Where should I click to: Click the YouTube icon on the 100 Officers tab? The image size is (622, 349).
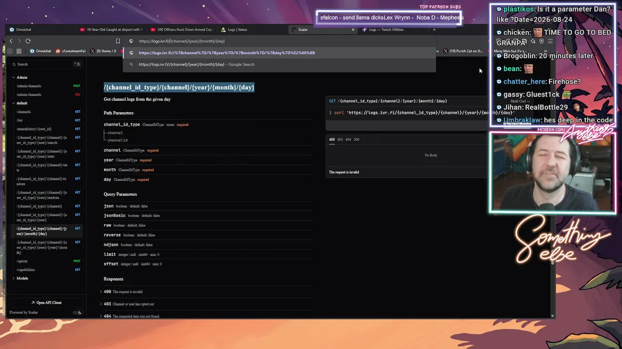(153, 30)
